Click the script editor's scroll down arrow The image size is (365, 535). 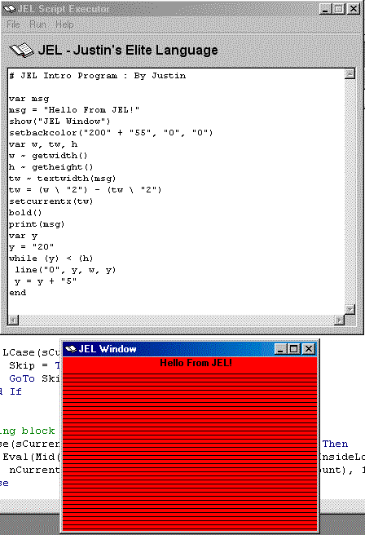click(350, 309)
